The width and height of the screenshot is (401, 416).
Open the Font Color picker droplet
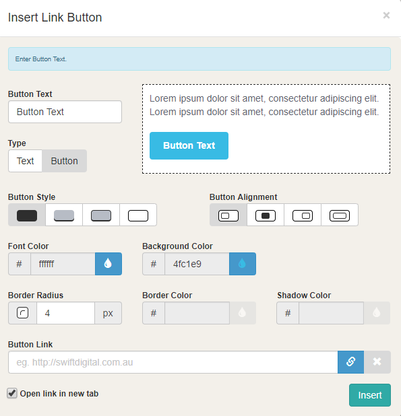(109, 264)
